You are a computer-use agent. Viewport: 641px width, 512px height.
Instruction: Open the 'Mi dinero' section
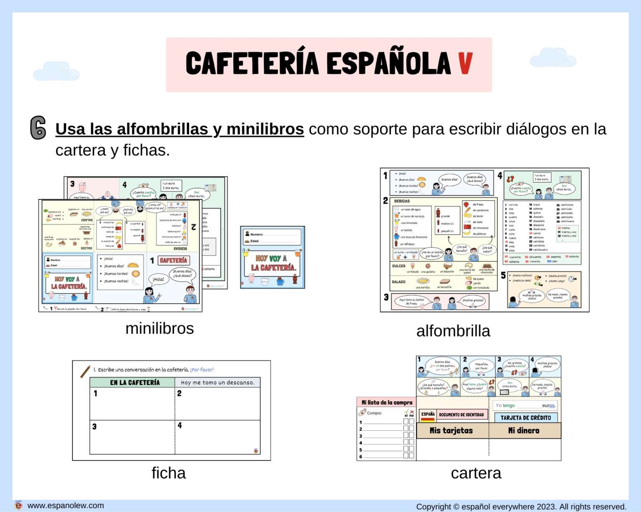tap(523, 430)
